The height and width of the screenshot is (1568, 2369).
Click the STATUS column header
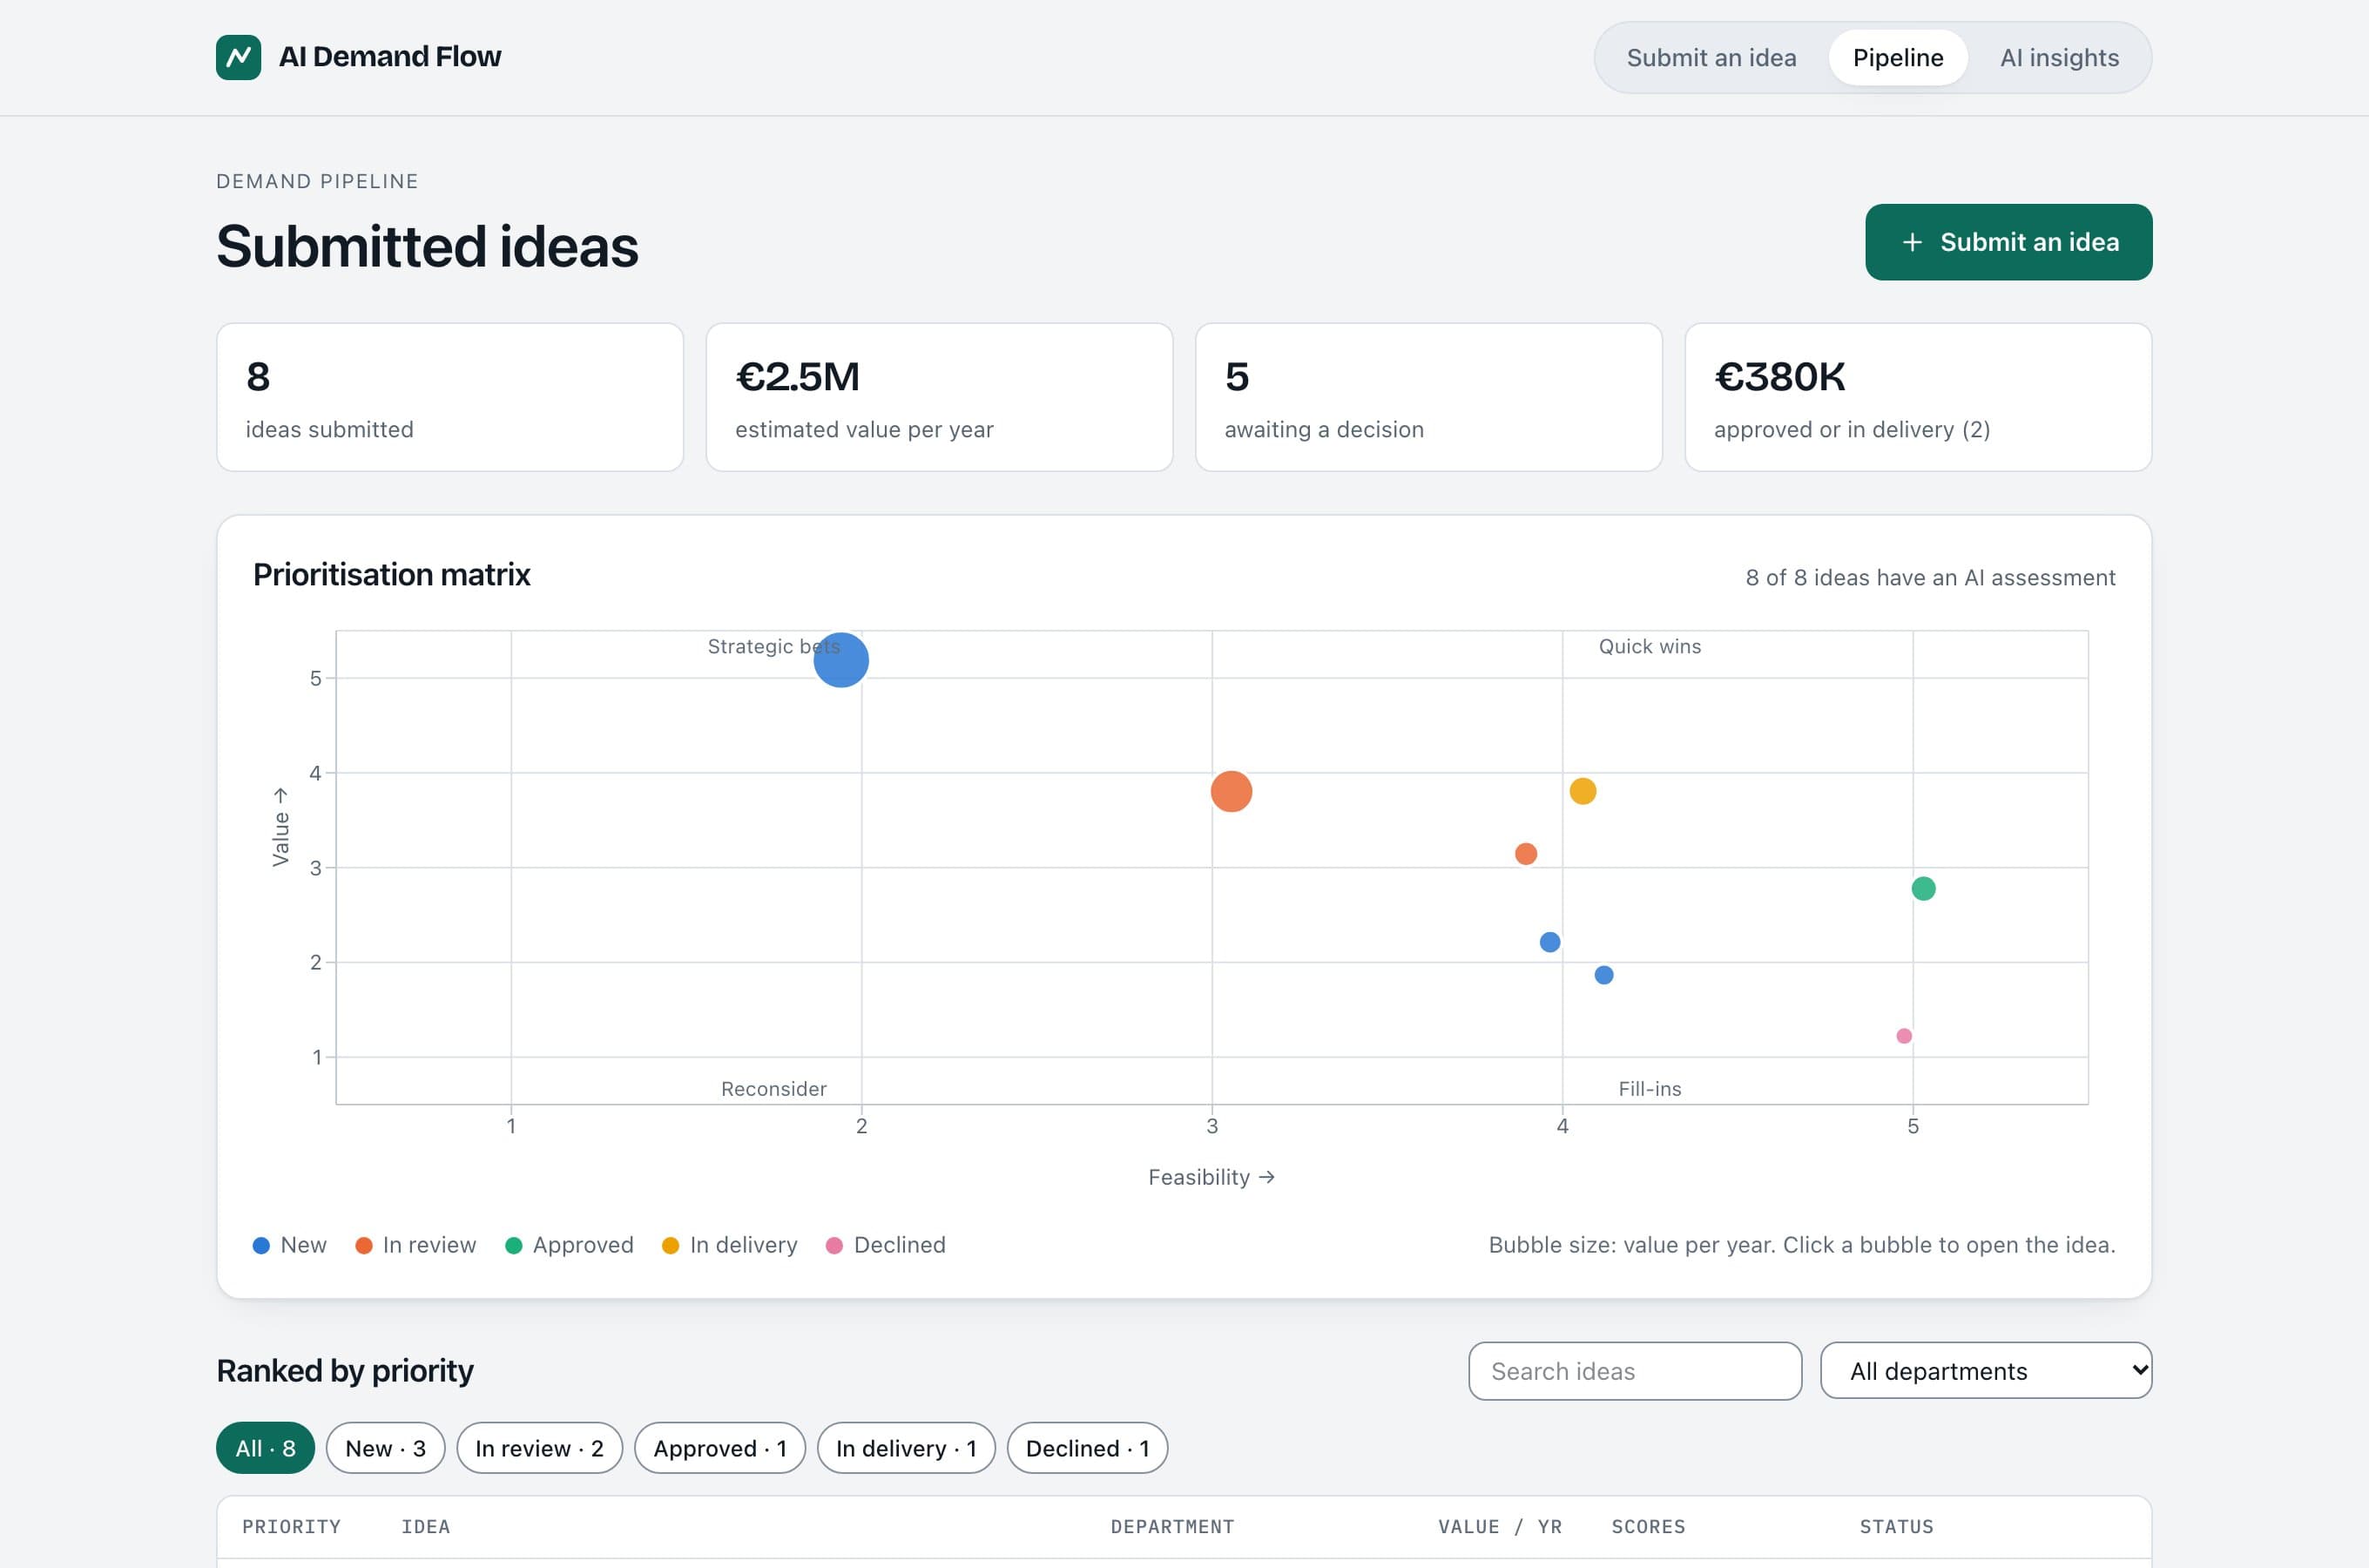pyautogui.click(x=1895, y=1527)
